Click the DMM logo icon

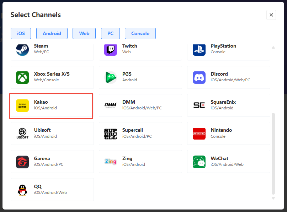click(111, 105)
